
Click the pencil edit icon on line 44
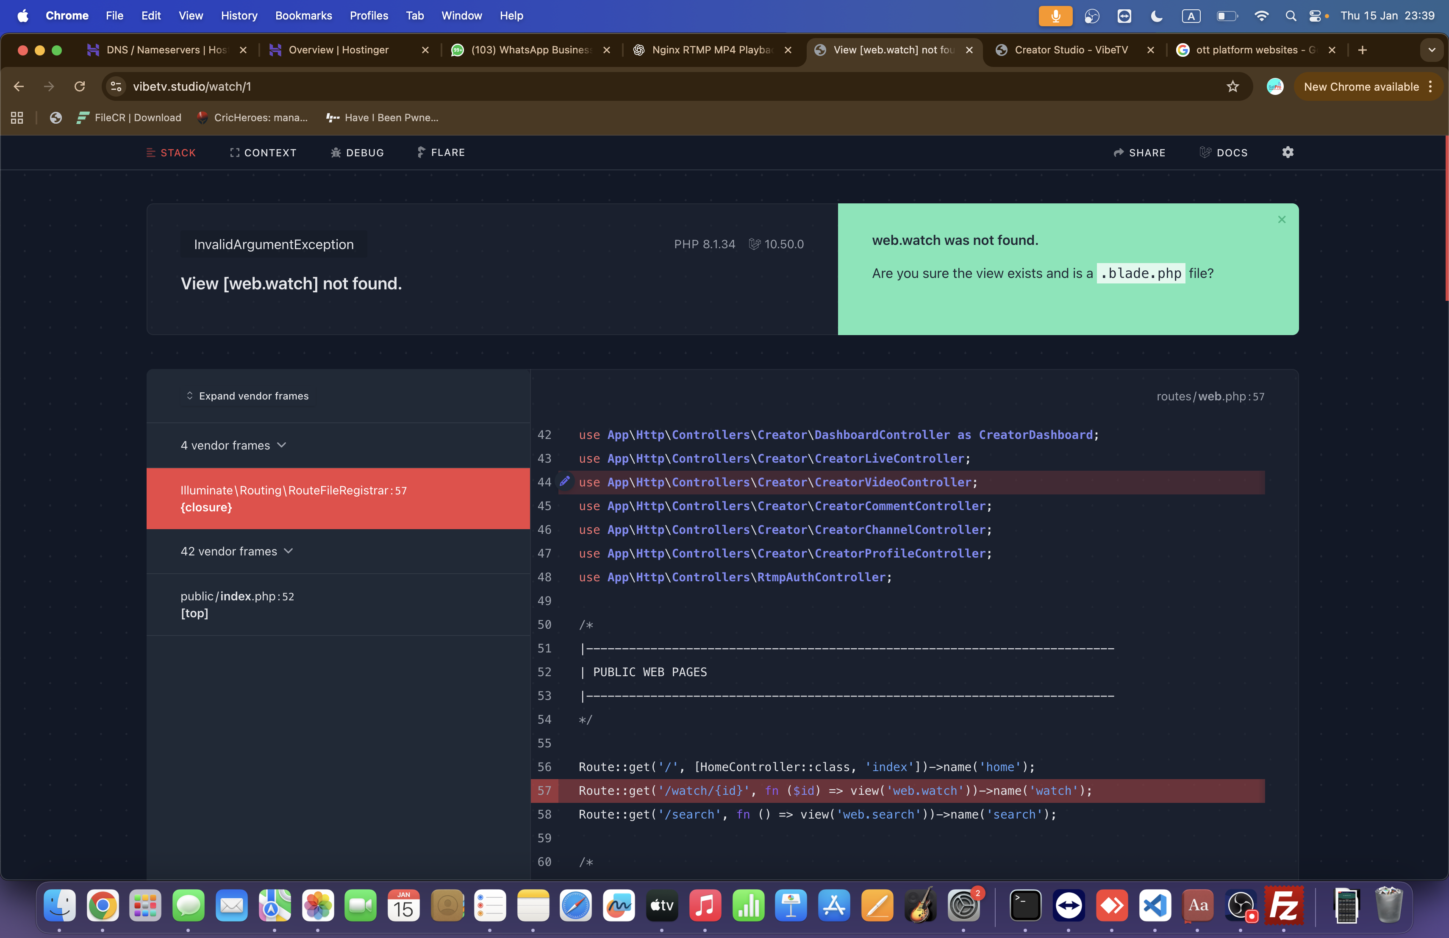[564, 481]
